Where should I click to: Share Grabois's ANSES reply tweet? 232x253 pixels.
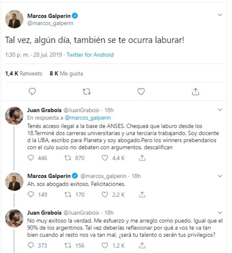(142, 158)
